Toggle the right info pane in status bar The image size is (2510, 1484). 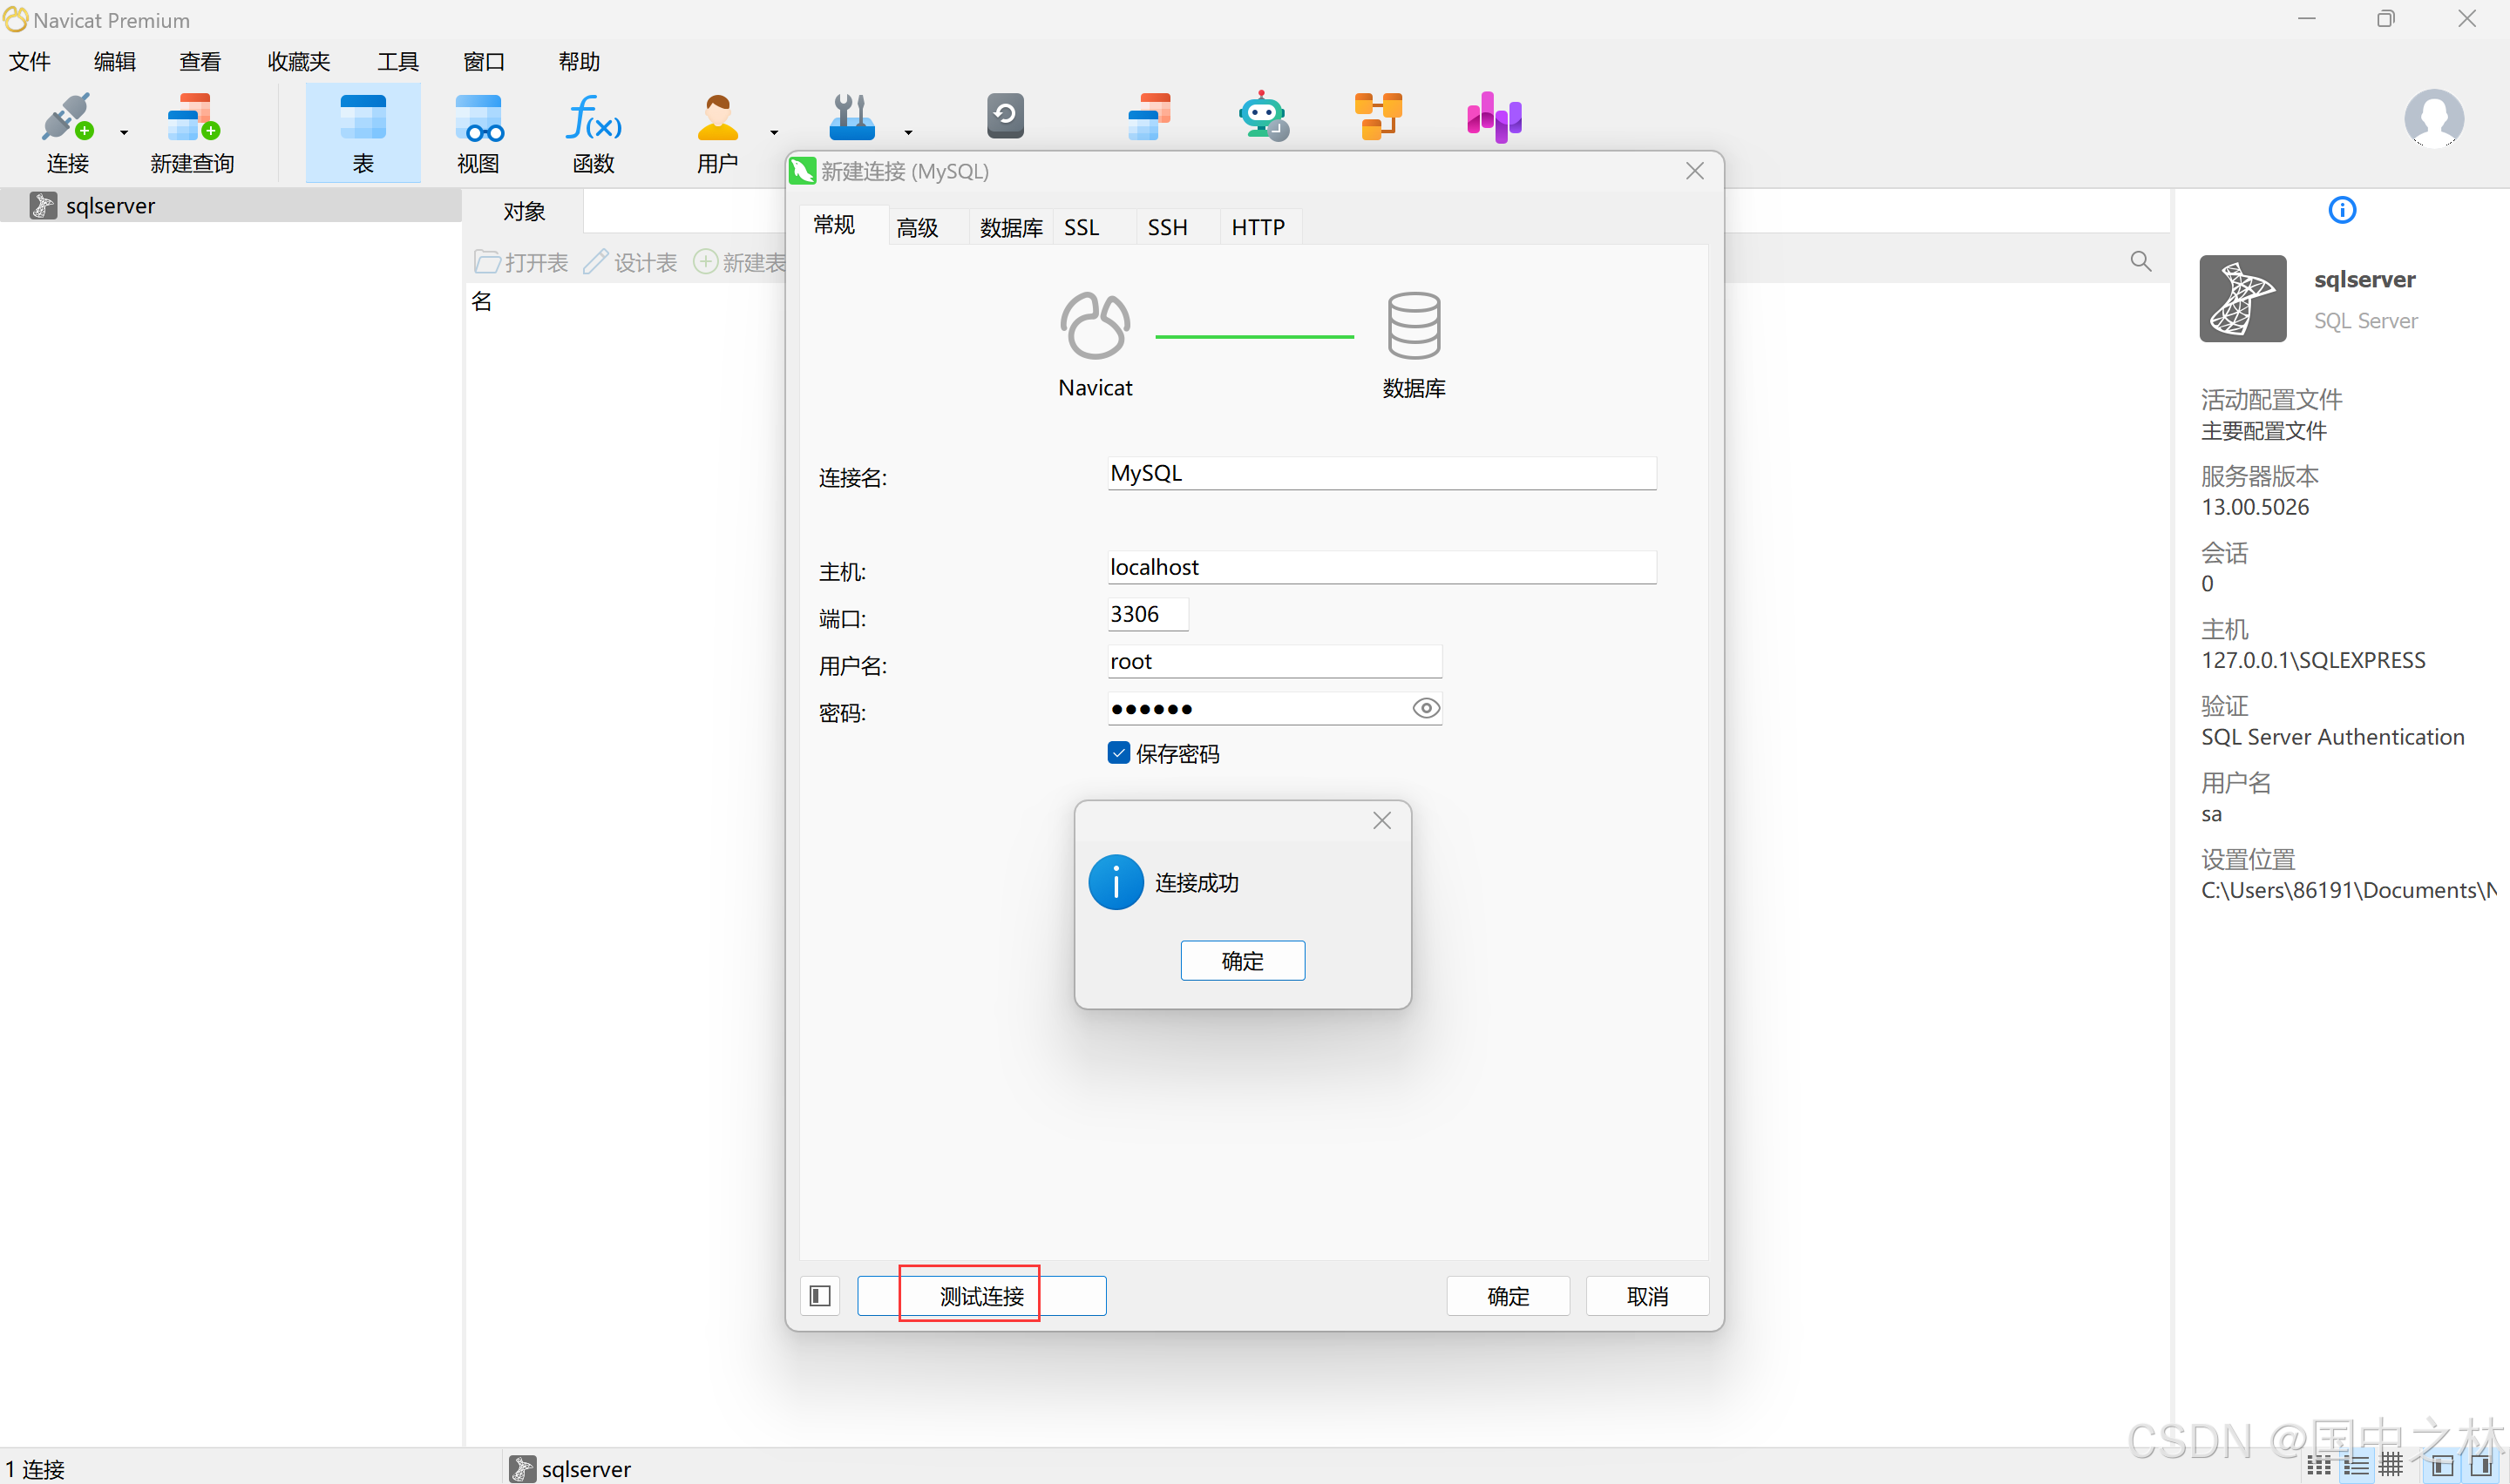2481,1466
